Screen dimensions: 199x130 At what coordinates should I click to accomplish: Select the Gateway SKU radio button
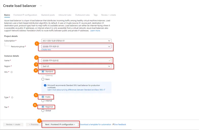pos(43,76)
